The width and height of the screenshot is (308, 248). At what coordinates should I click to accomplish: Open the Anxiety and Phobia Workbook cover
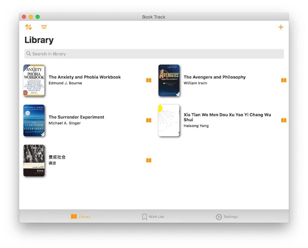34,80
